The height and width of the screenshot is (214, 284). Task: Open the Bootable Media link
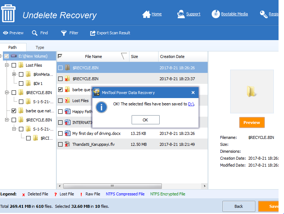[235, 14]
